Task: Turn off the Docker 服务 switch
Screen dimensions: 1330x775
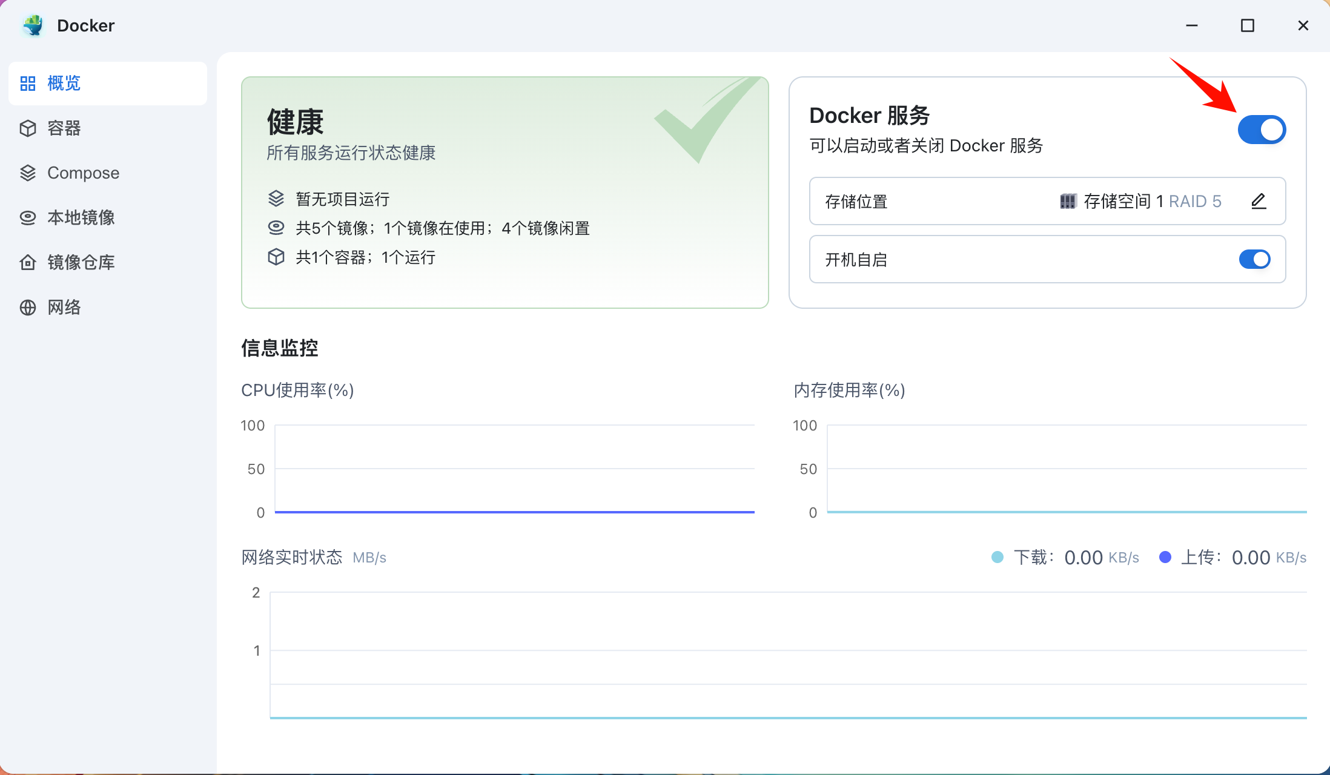Action: [1262, 130]
